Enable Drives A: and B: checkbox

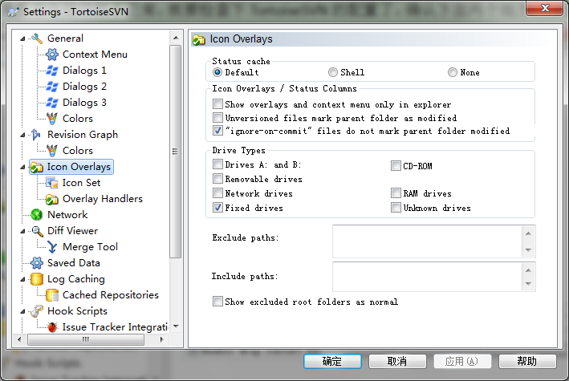pos(217,164)
